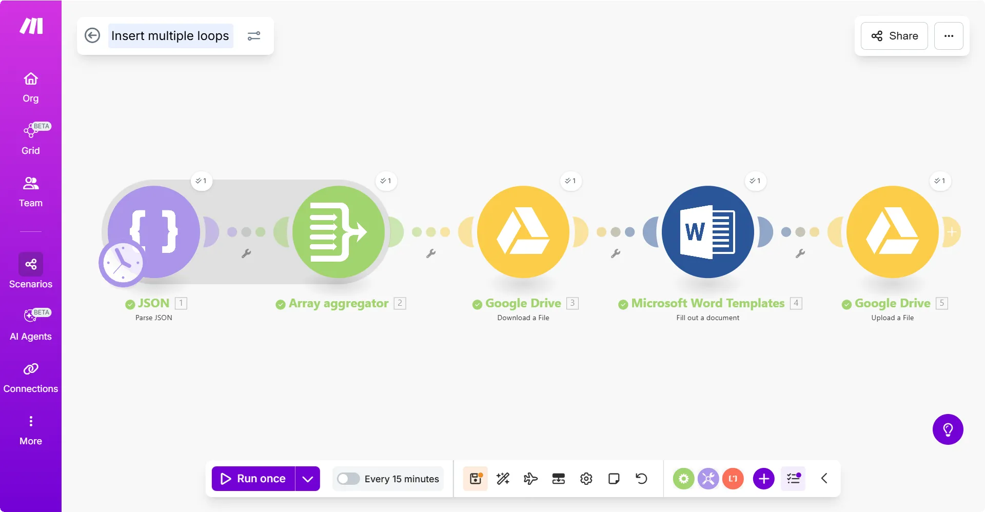985x512 pixels.
Task: Open the execution bubble above the JSON module
Action: [x=201, y=181]
